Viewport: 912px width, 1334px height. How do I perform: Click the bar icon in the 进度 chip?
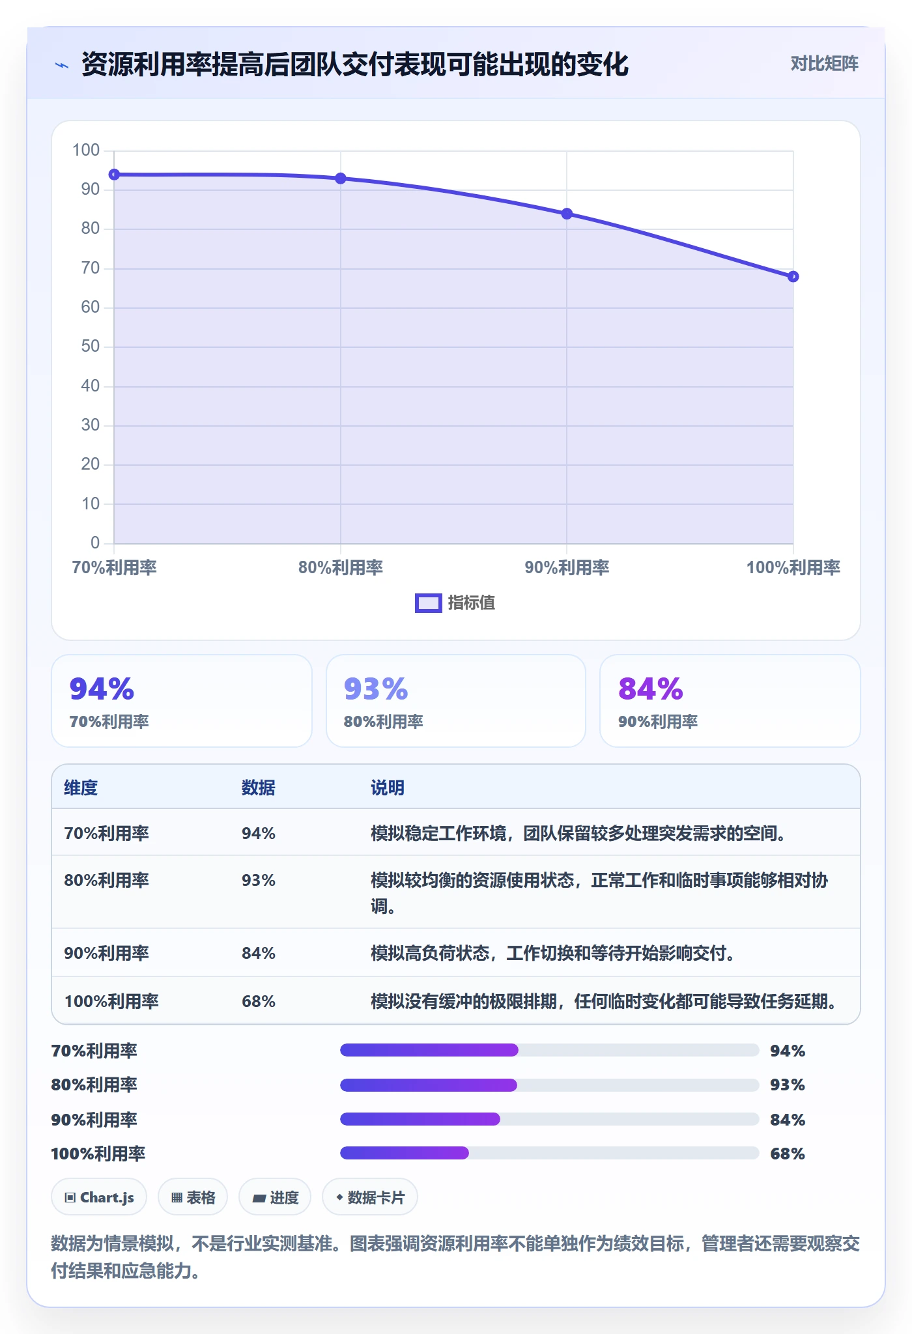click(x=259, y=1198)
